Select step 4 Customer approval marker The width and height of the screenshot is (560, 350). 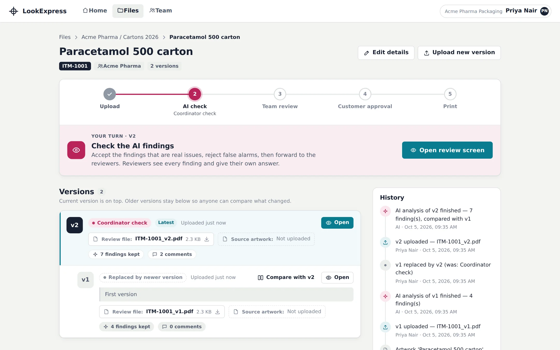click(x=365, y=94)
